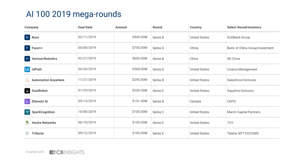The width and height of the screenshot is (298, 167).
Task: Click the Element AI purple icon
Action: (27, 101)
